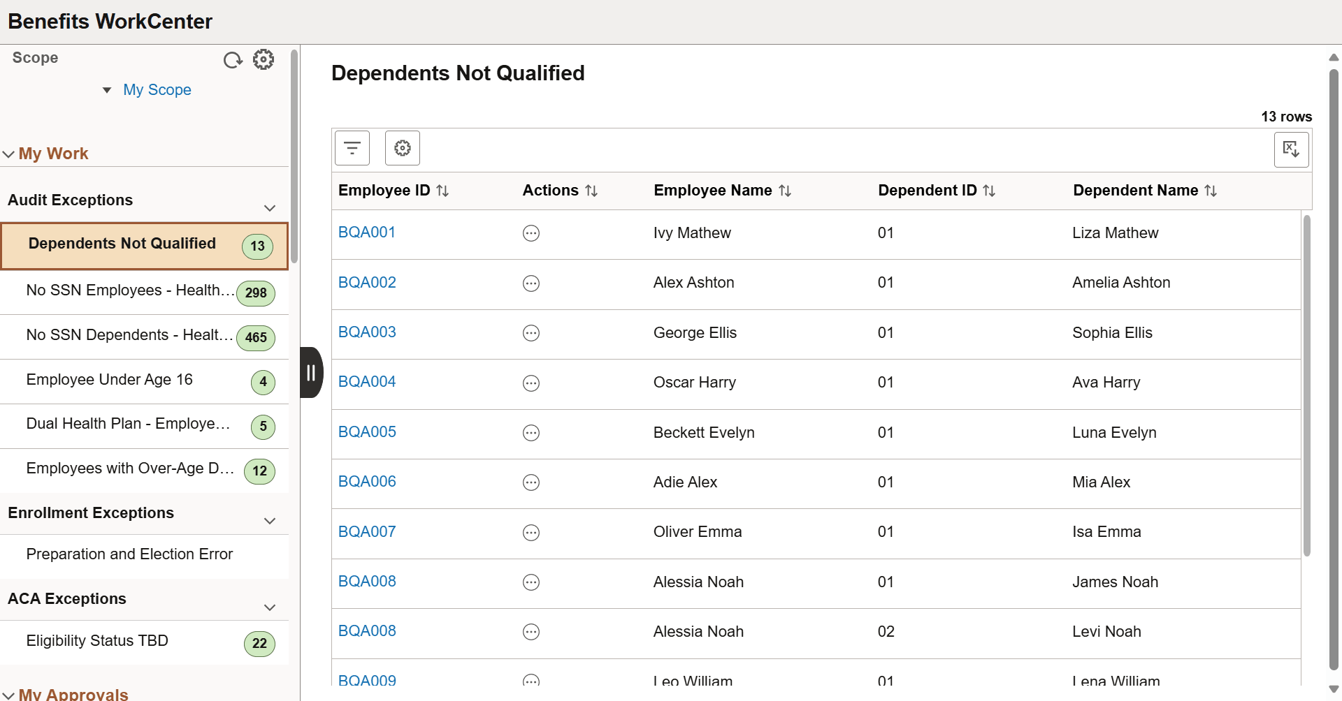Click the Benefits WorkCenter title
This screenshot has width=1342, height=701.
pyautogui.click(x=110, y=22)
